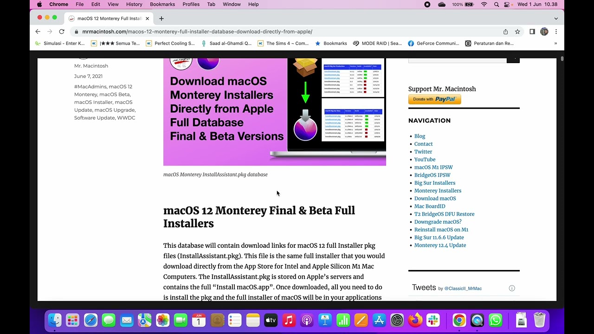Open macOS Control Center
The width and height of the screenshot is (594, 334).
507,4
